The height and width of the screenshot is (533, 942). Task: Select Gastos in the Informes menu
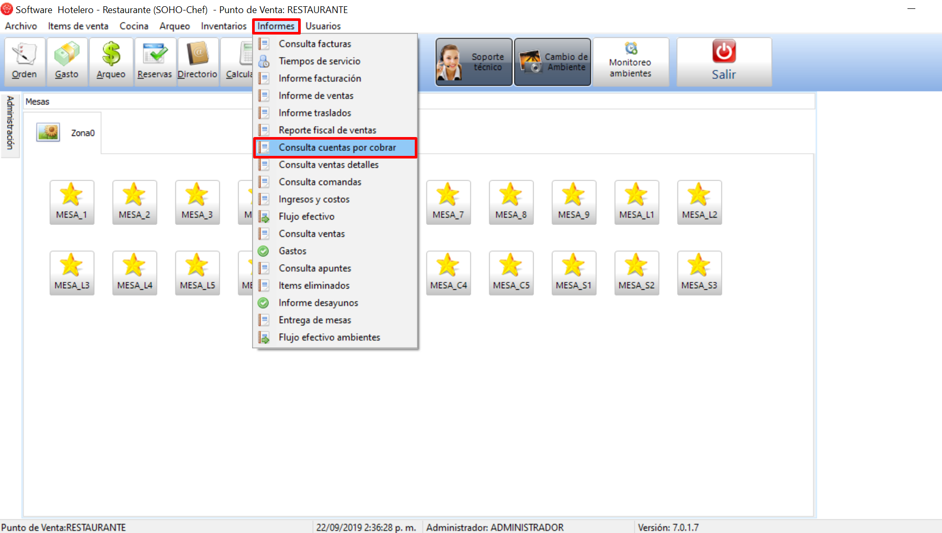coord(292,251)
